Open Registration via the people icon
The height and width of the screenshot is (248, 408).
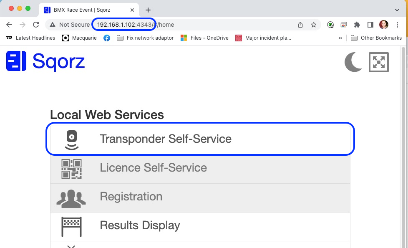point(71,198)
